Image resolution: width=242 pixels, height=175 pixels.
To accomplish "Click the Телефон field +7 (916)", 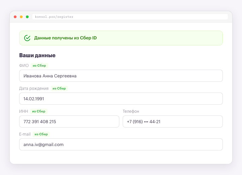I will pyautogui.click(x=172, y=121).
